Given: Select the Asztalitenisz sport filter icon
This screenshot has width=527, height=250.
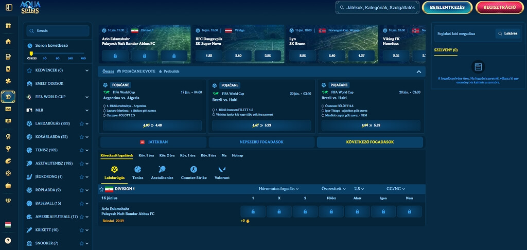Looking at the screenshot, I should pos(162,173).
